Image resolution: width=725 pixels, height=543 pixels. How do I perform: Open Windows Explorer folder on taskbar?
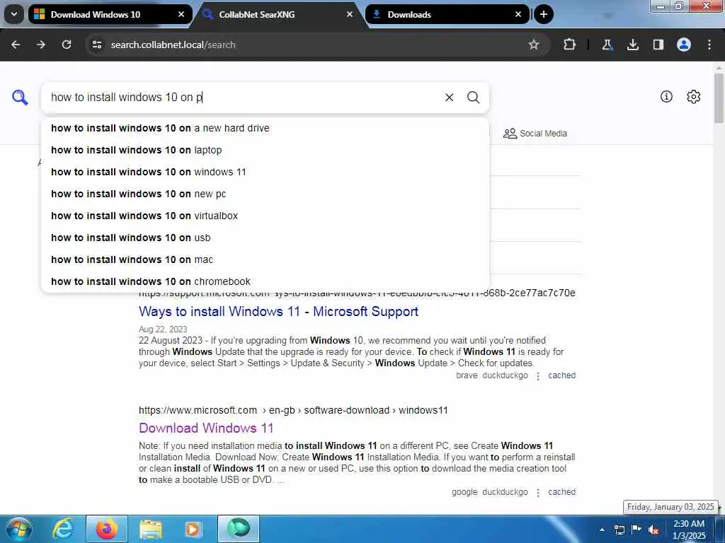pos(151,529)
